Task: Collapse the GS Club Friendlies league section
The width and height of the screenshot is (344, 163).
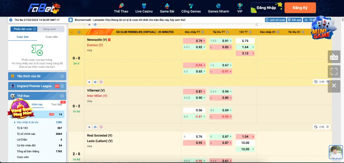Action: click(x=72, y=32)
